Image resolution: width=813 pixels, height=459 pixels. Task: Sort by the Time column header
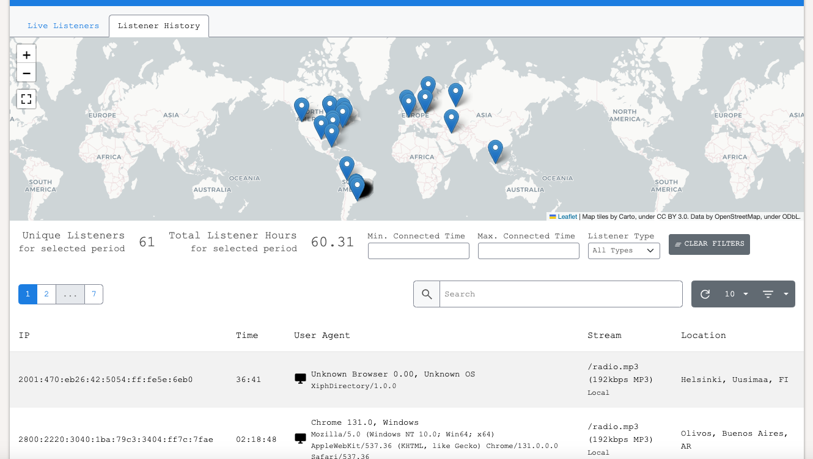[247, 336]
